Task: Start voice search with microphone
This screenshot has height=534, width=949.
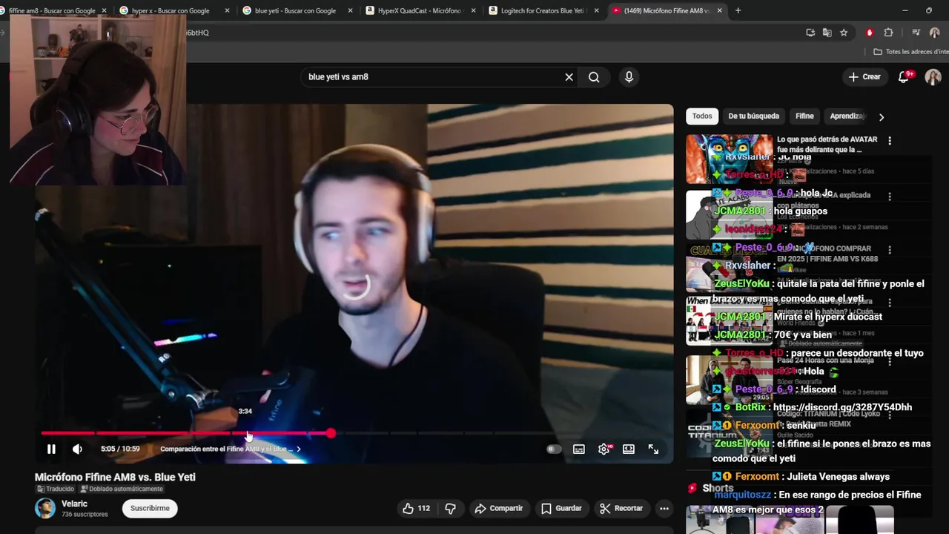Action: [x=629, y=77]
